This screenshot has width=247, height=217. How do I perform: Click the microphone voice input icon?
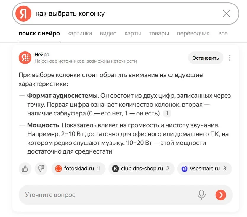coord(202,195)
